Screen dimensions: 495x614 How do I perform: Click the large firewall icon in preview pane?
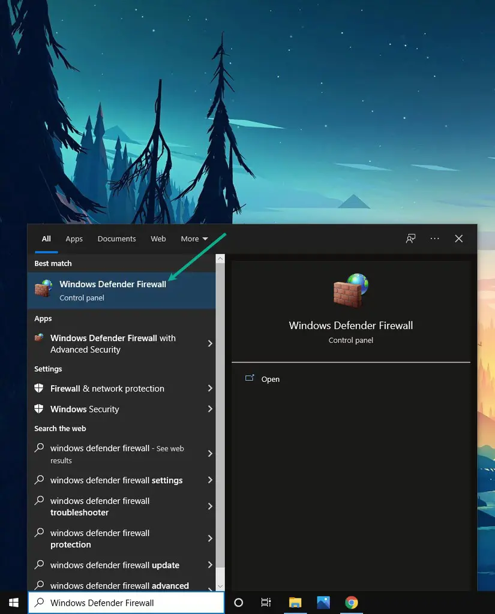(351, 290)
